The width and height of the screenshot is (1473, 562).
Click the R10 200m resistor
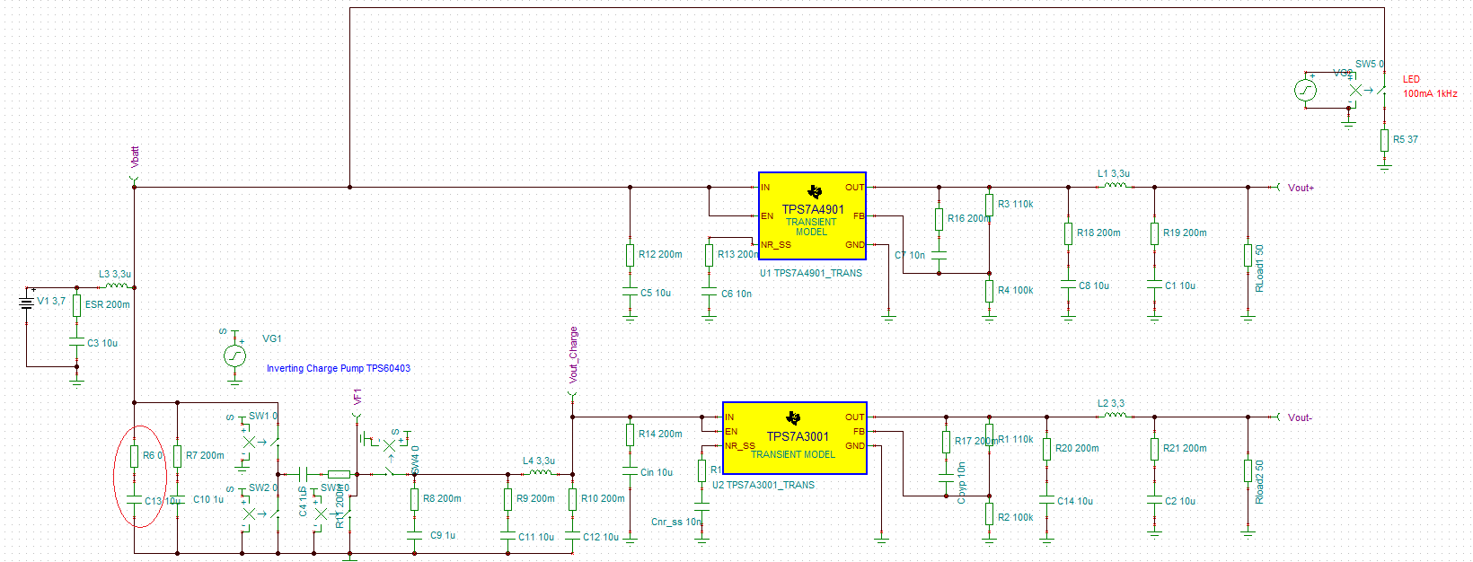click(x=573, y=499)
